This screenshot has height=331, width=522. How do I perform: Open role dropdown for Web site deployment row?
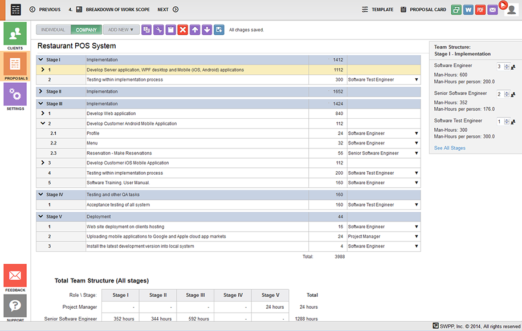tap(416, 227)
